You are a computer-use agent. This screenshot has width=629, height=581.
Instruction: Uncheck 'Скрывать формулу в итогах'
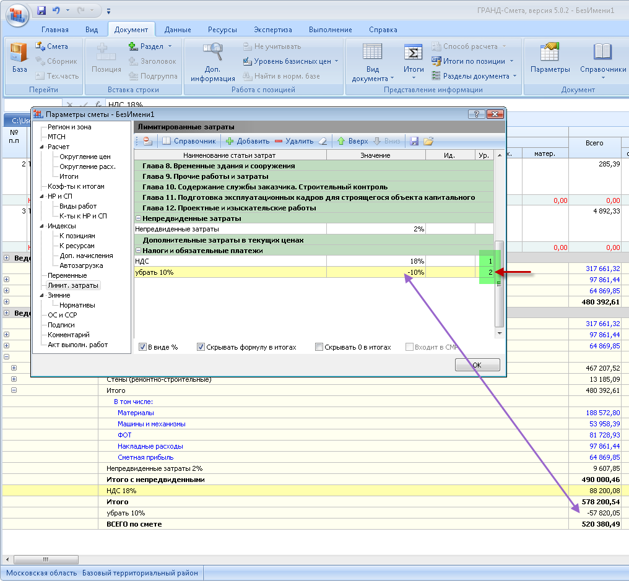coord(201,347)
